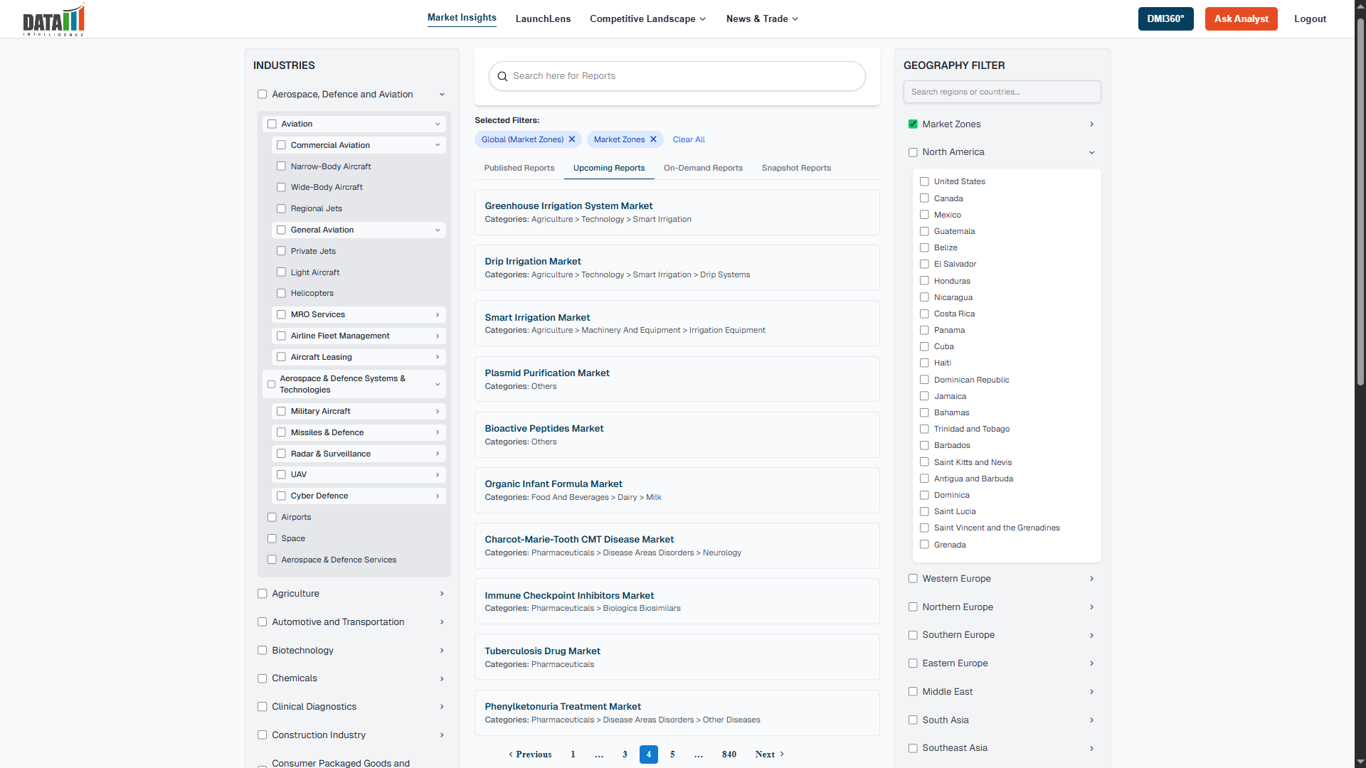The width and height of the screenshot is (1366, 768).
Task: Click the Data Intelligence logo
Action: tap(53, 19)
